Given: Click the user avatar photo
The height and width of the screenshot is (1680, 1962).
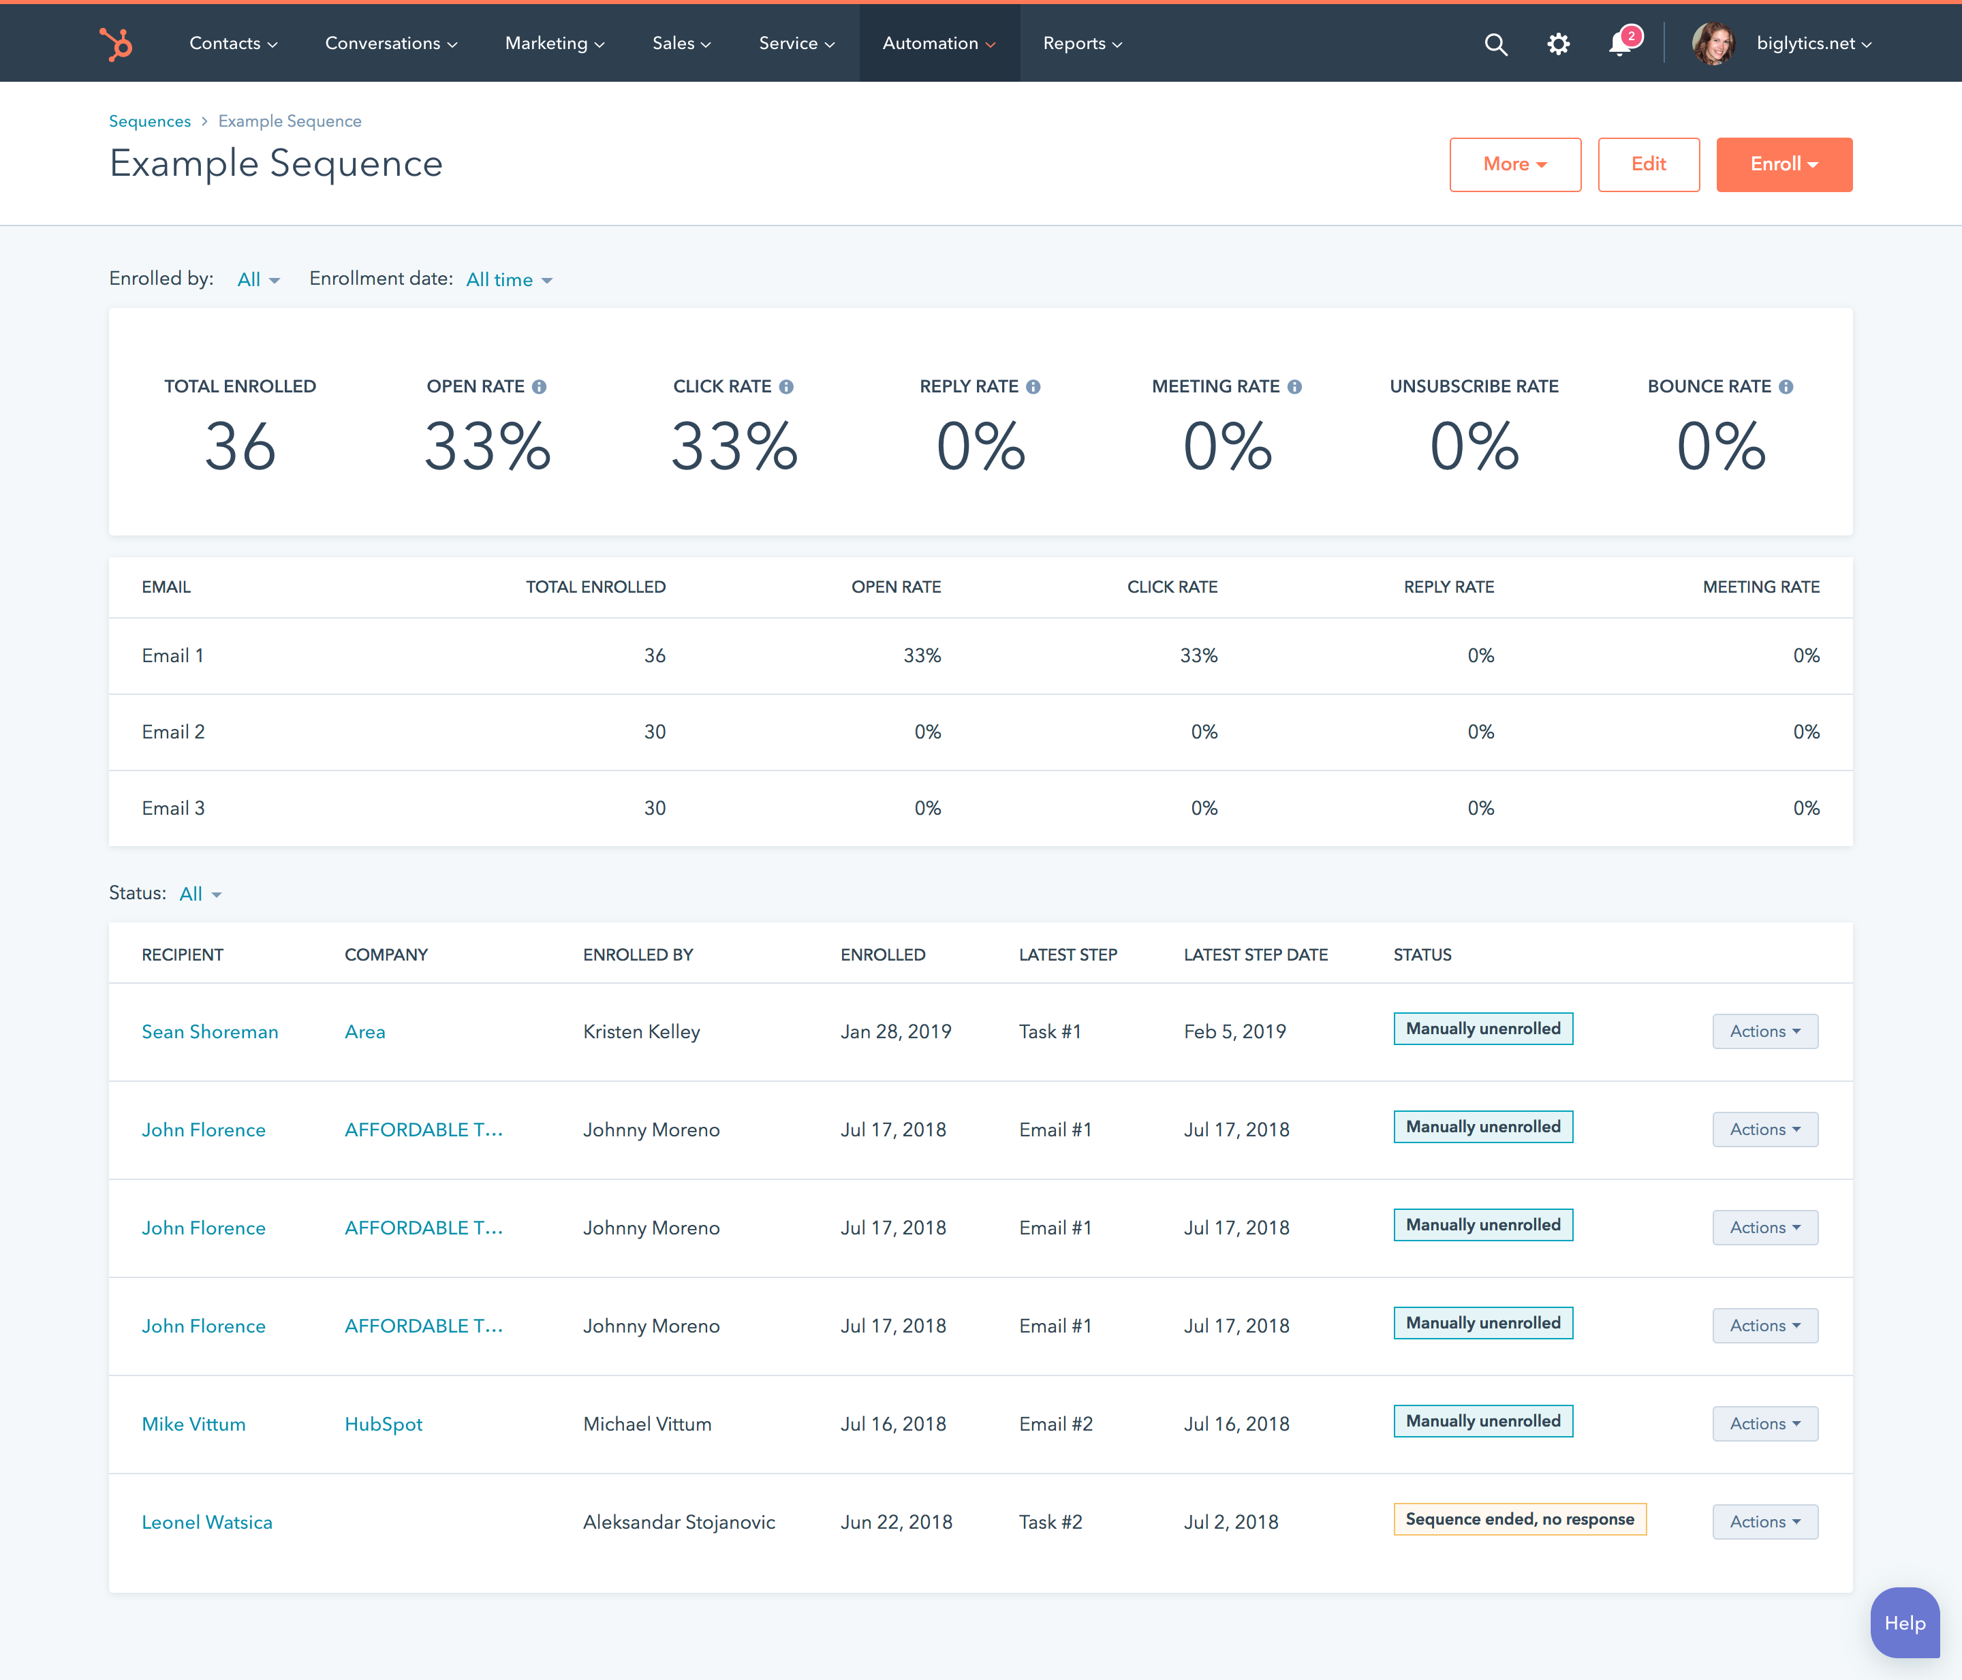Looking at the screenshot, I should pyautogui.click(x=1713, y=44).
